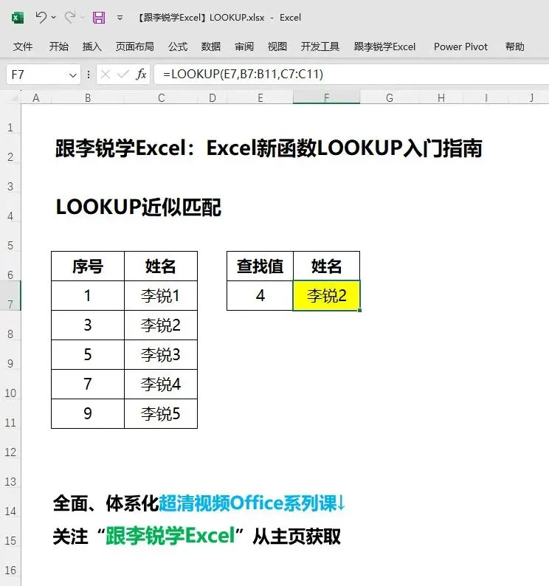Click the three-dot handle beside Name Box
549x586 pixels.
(x=89, y=75)
